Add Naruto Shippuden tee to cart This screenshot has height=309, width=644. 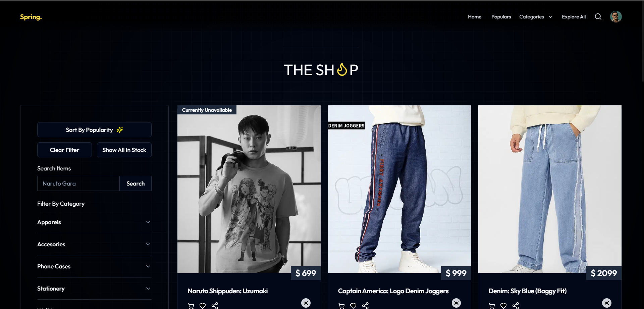pyautogui.click(x=191, y=306)
